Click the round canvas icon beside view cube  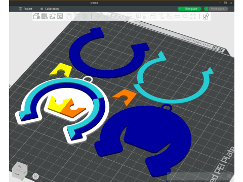[35, 176]
